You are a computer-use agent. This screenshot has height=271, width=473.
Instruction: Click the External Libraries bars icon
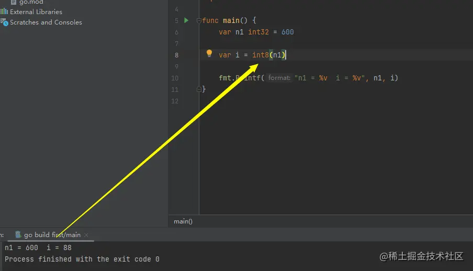click(4, 11)
